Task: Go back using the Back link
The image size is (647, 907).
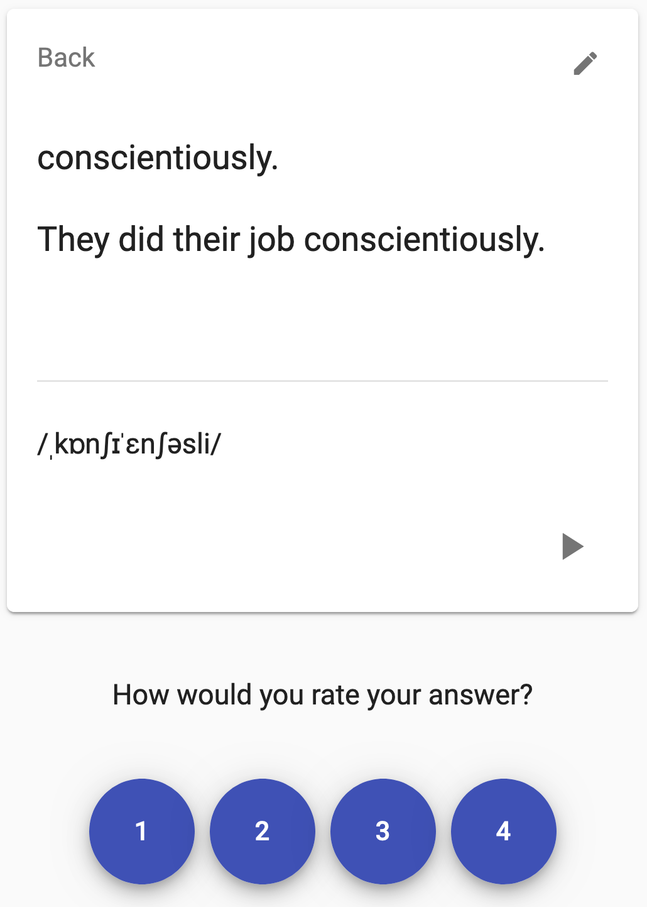Action: point(66,58)
